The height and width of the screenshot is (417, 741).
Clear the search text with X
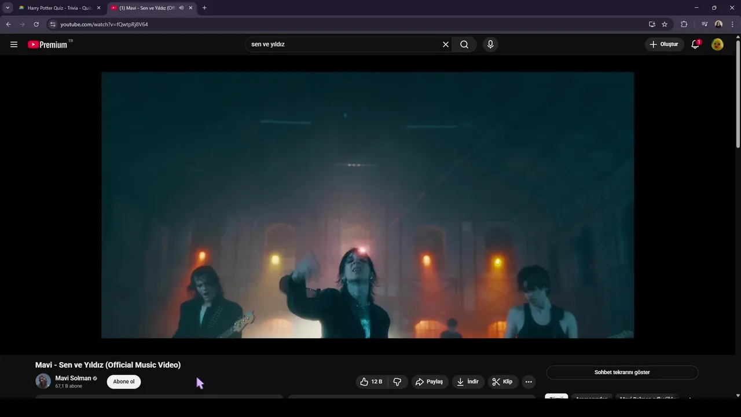(446, 45)
